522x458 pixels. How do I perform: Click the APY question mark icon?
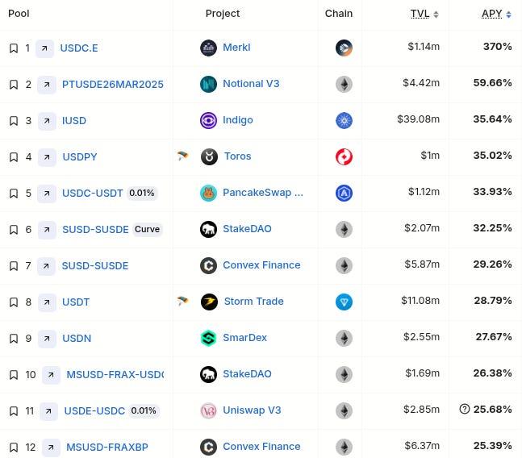click(464, 410)
